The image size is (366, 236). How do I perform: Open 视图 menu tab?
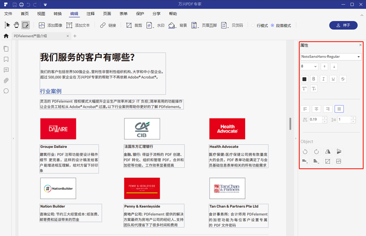tap(41, 14)
